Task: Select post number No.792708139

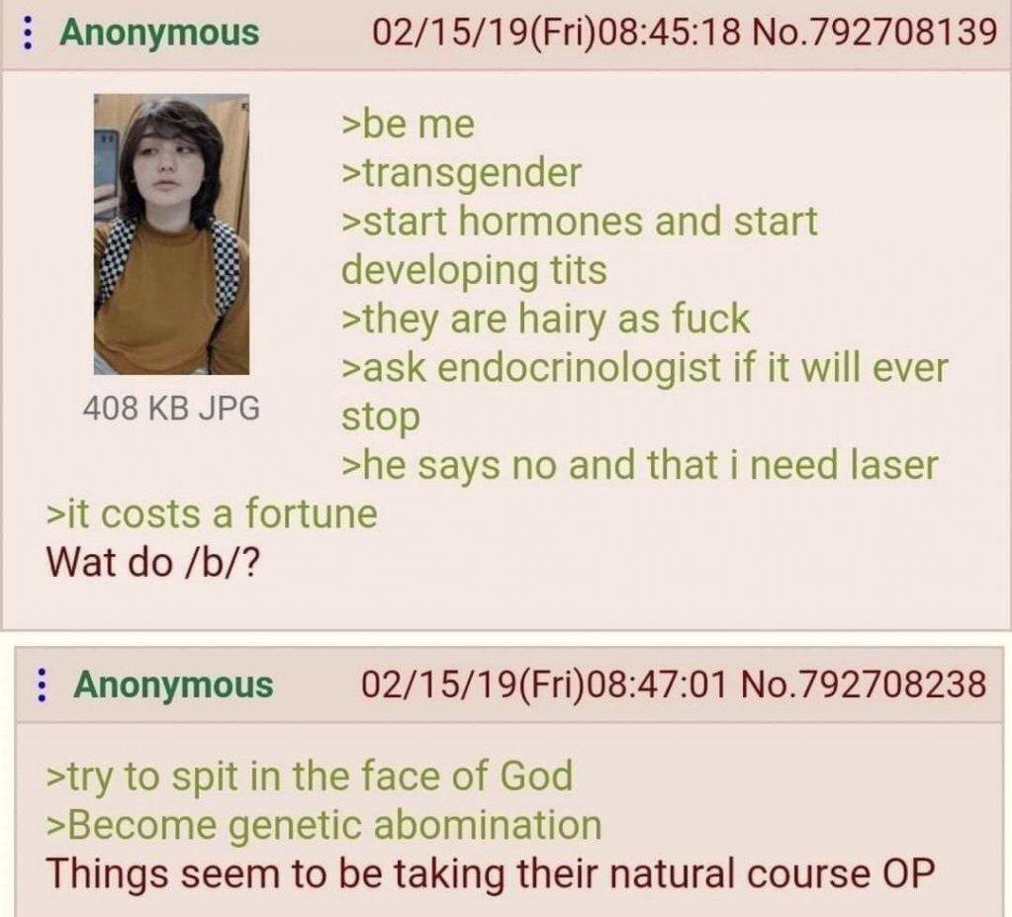Action: click(x=874, y=33)
